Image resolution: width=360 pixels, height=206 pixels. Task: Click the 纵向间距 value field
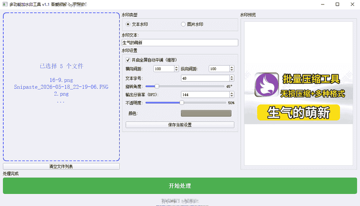(219, 69)
